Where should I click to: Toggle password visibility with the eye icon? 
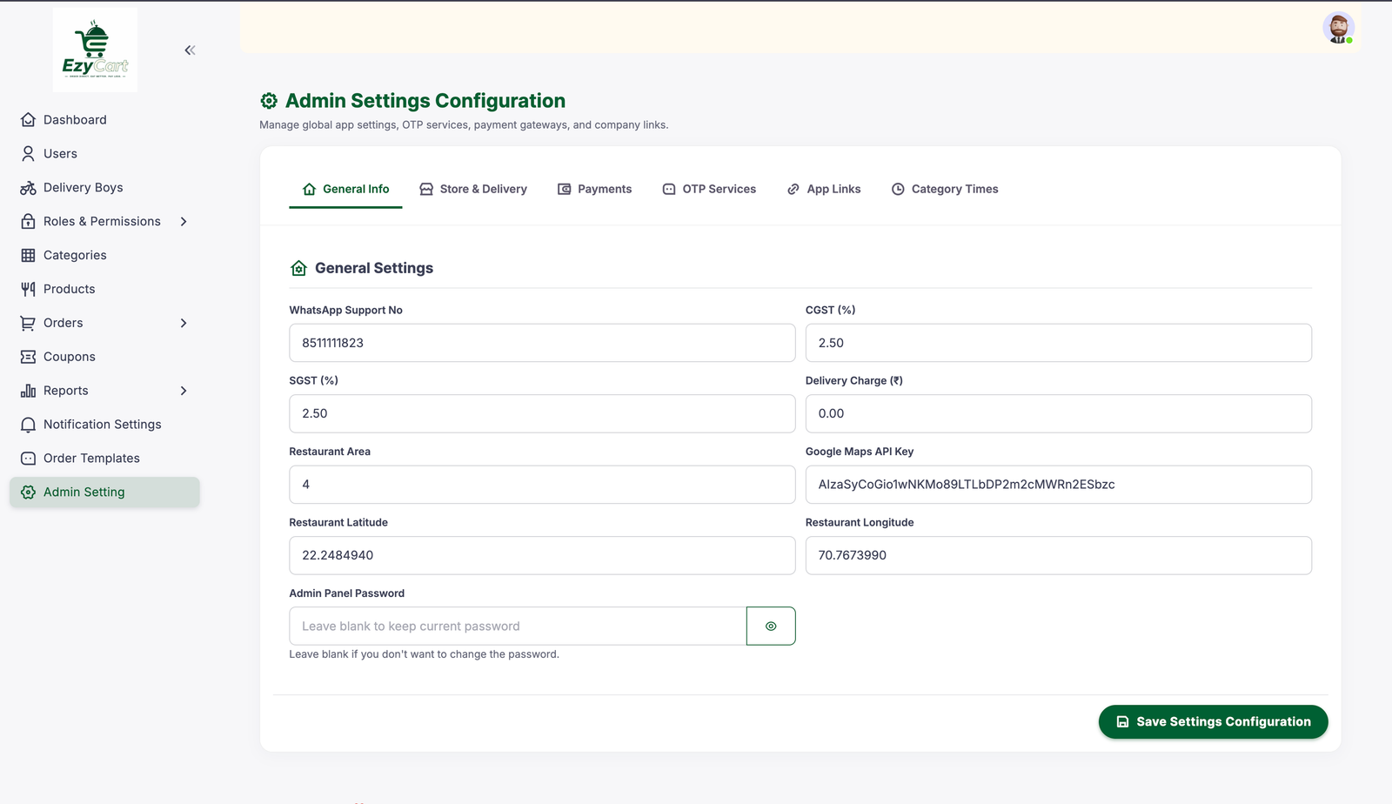pos(771,626)
